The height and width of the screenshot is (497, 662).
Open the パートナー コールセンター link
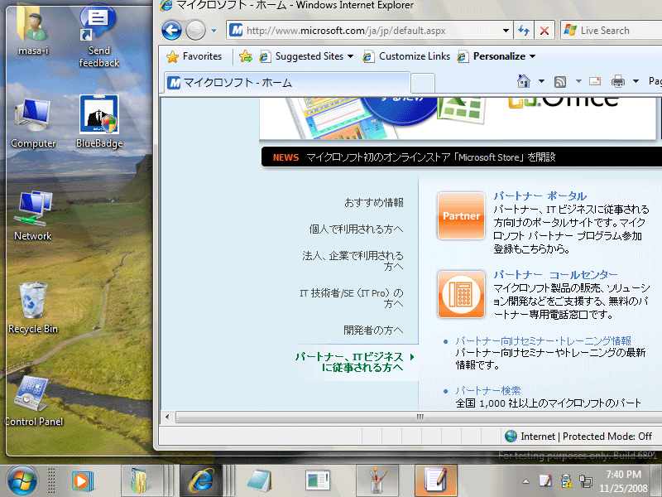coord(555,275)
